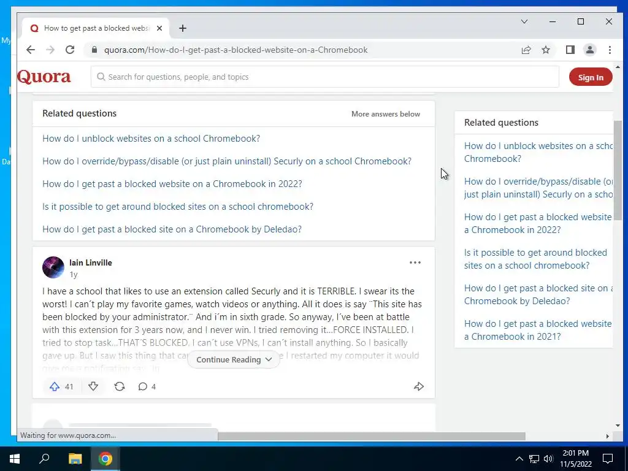Open 'Is it possible to get around' main link
The image size is (628, 471).
point(178,207)
